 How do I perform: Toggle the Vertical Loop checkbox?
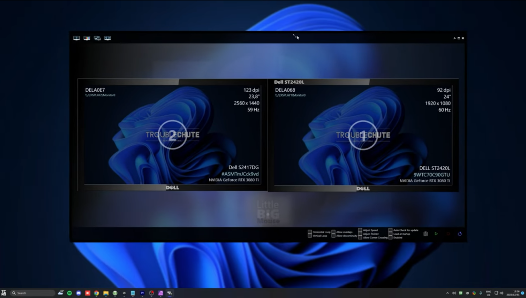point(310,236)
